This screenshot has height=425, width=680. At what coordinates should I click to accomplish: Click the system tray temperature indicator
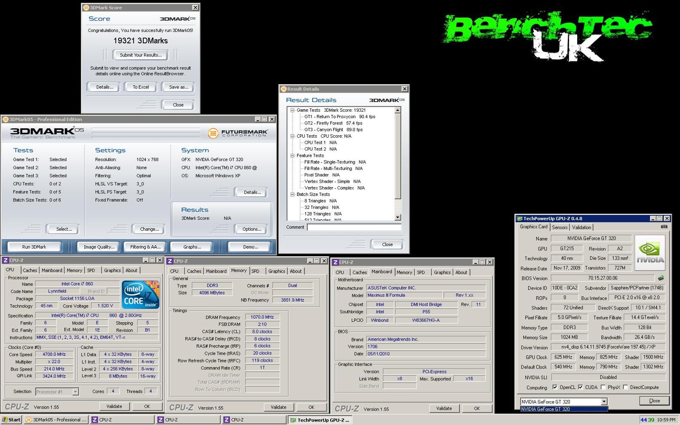pos(647,419)
